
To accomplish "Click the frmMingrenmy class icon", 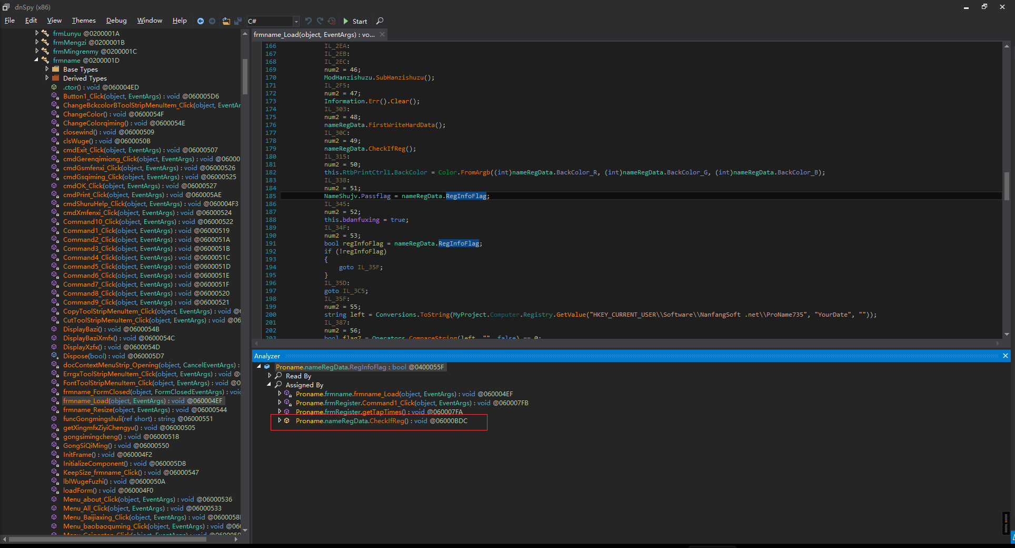I will click(45, 51).
